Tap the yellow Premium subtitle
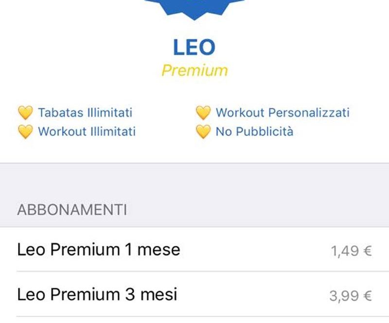The image size is (389, 323). (194, 70)
